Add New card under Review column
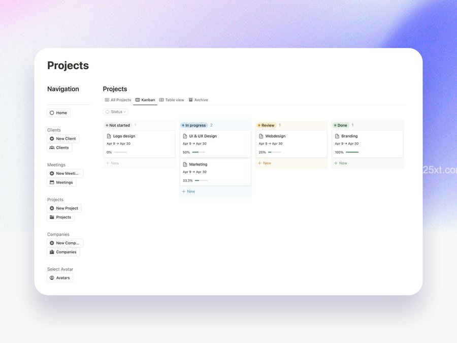 pyautogui.click(x=265, y=163)
